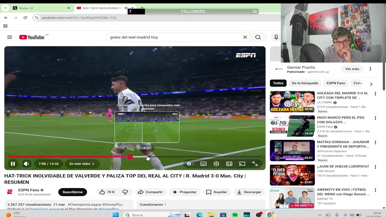
Task: Open the ESPN Fans channel name
Action: coord(29,190)
